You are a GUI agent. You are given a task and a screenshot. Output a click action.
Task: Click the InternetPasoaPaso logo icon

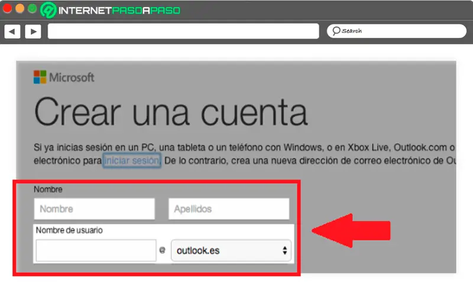(48, 10)
